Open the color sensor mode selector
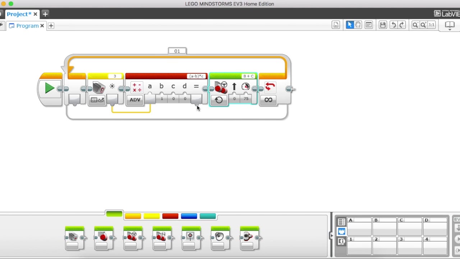The image size is (460, 259). 97,100
